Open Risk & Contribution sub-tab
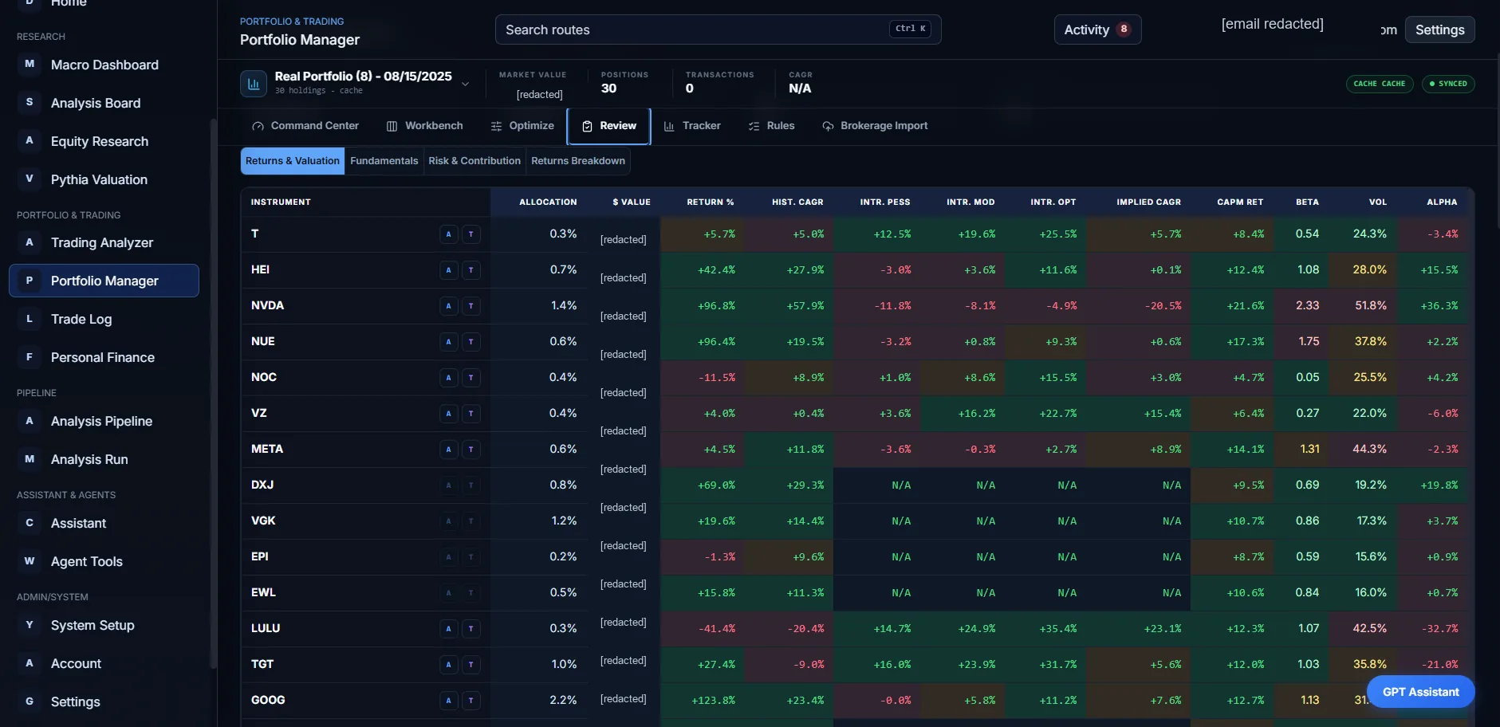1500x727 pixels. [474, 161]
